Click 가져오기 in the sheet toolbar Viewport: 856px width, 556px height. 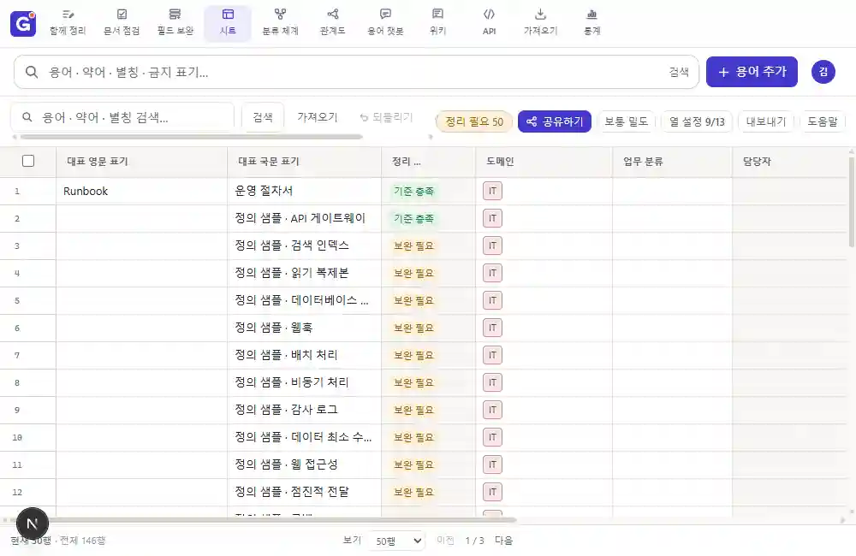tap(318, 117)
